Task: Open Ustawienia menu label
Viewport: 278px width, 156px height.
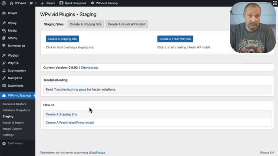Action: click(x=16, y=86)
